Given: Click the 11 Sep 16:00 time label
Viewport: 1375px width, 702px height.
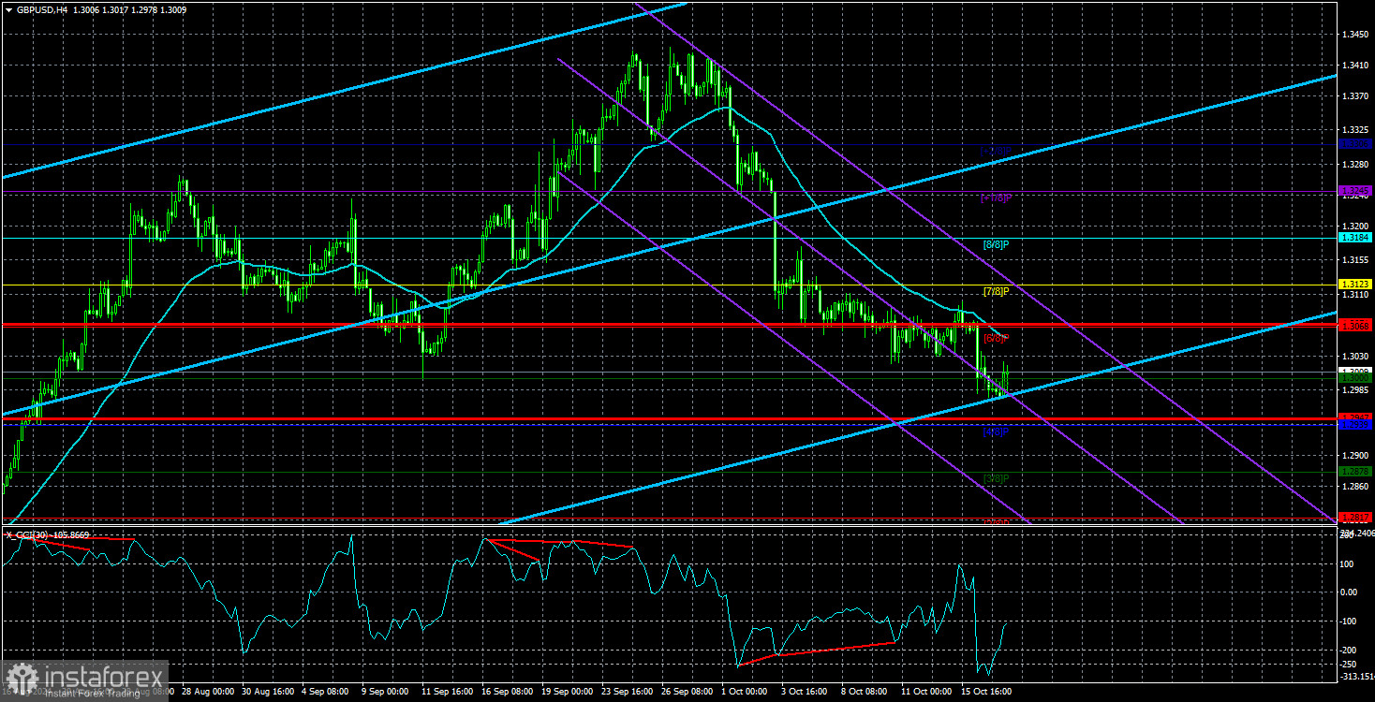Looking at the screenshot, I should click(x=450, y=691).
